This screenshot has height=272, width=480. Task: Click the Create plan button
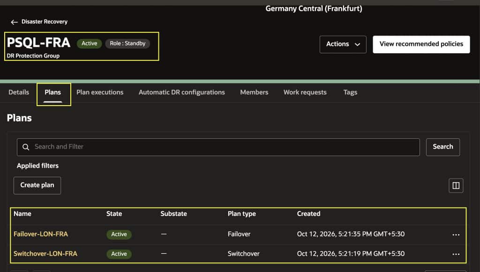pos(37,185)
